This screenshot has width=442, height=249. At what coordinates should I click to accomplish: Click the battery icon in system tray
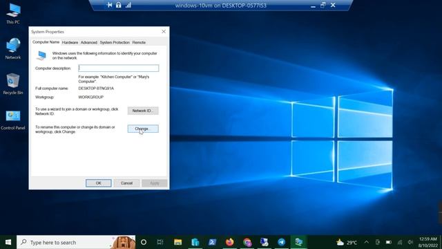click(389, 242)
